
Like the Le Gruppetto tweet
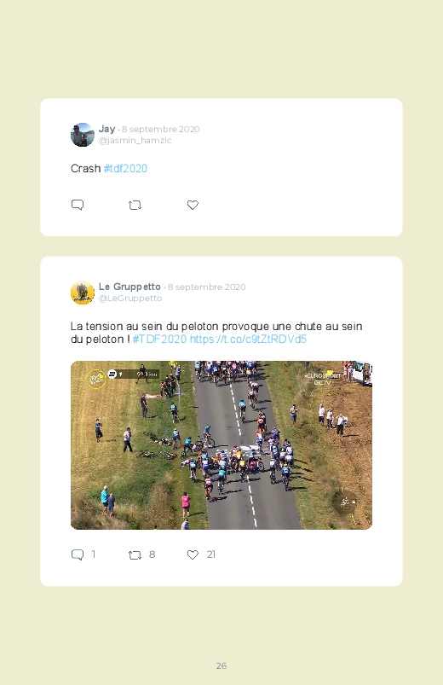(193, 554)
